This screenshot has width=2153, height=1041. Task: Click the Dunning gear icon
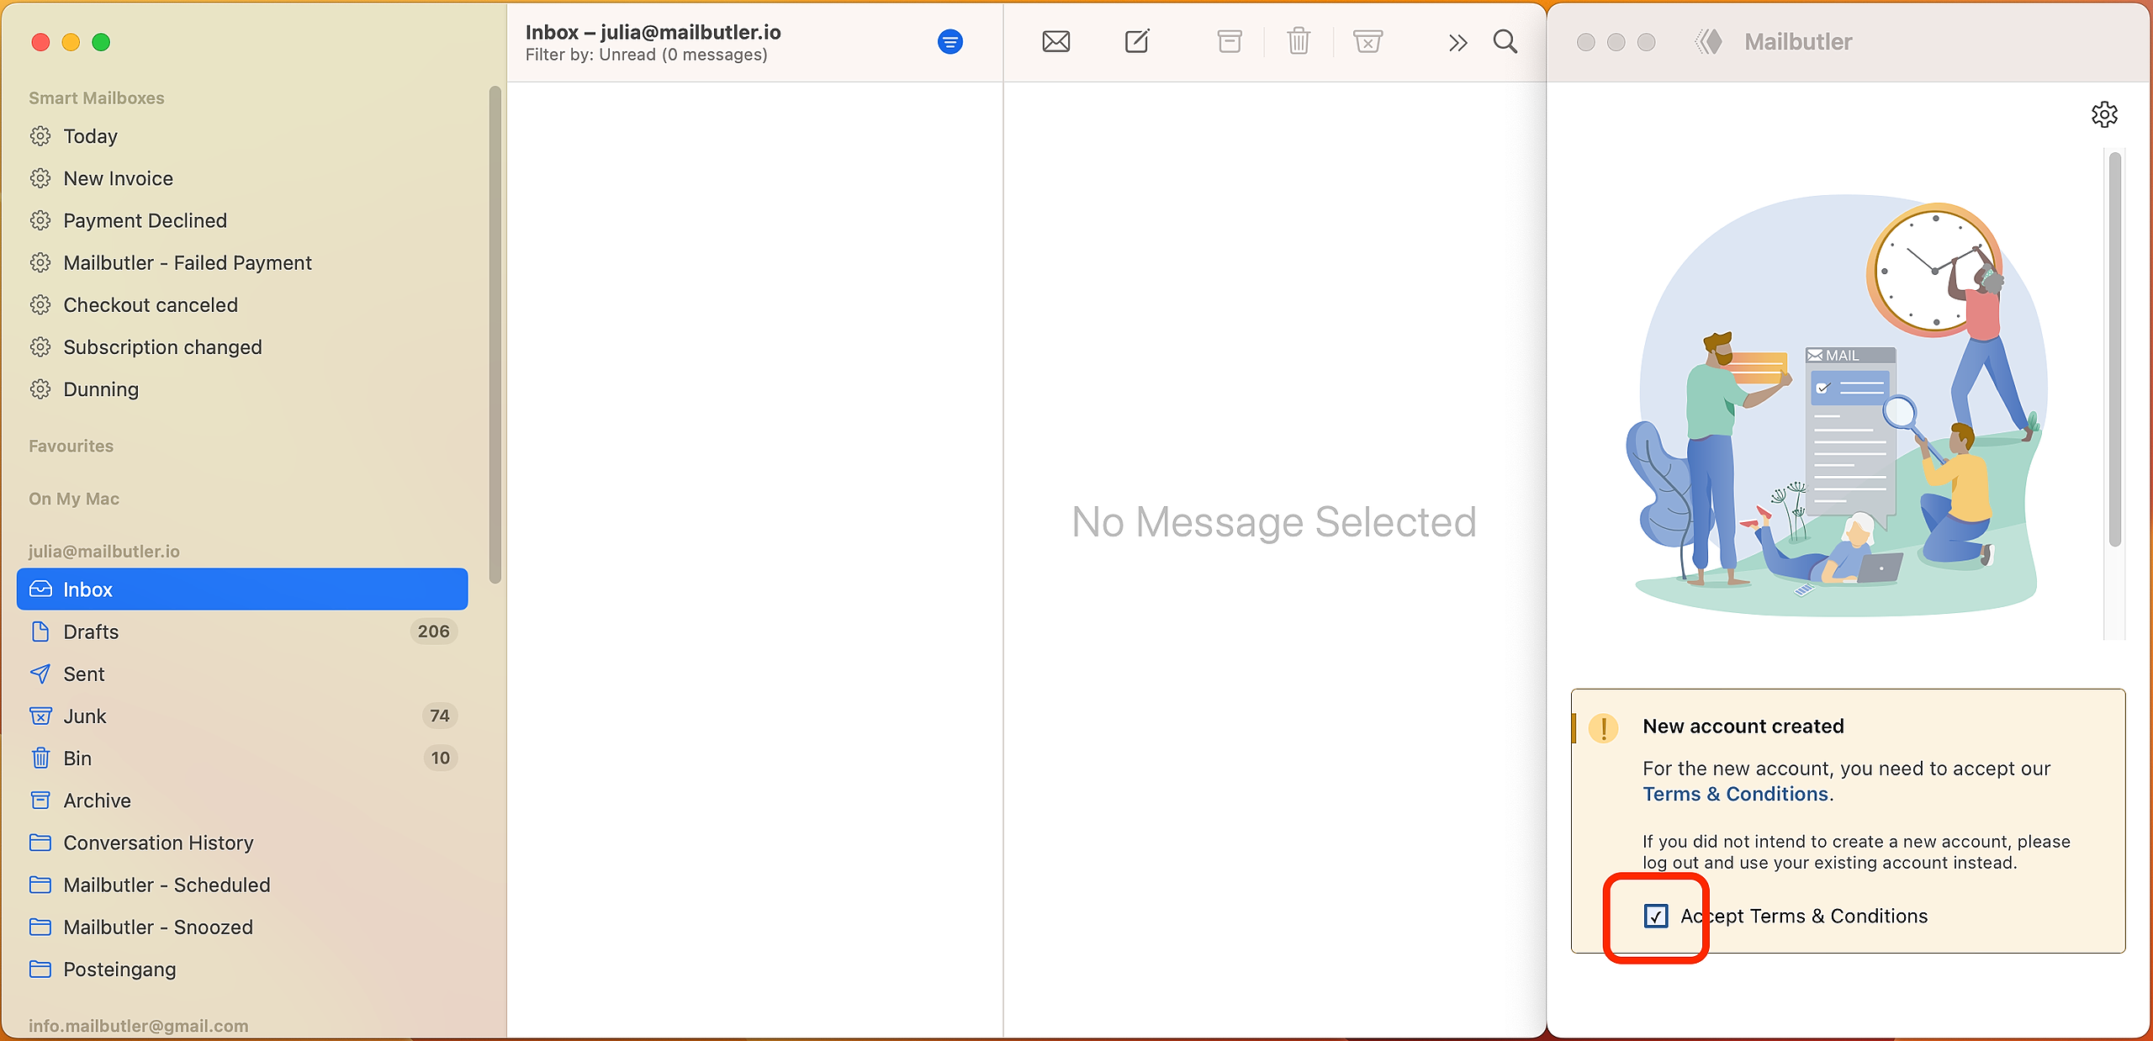40,389
